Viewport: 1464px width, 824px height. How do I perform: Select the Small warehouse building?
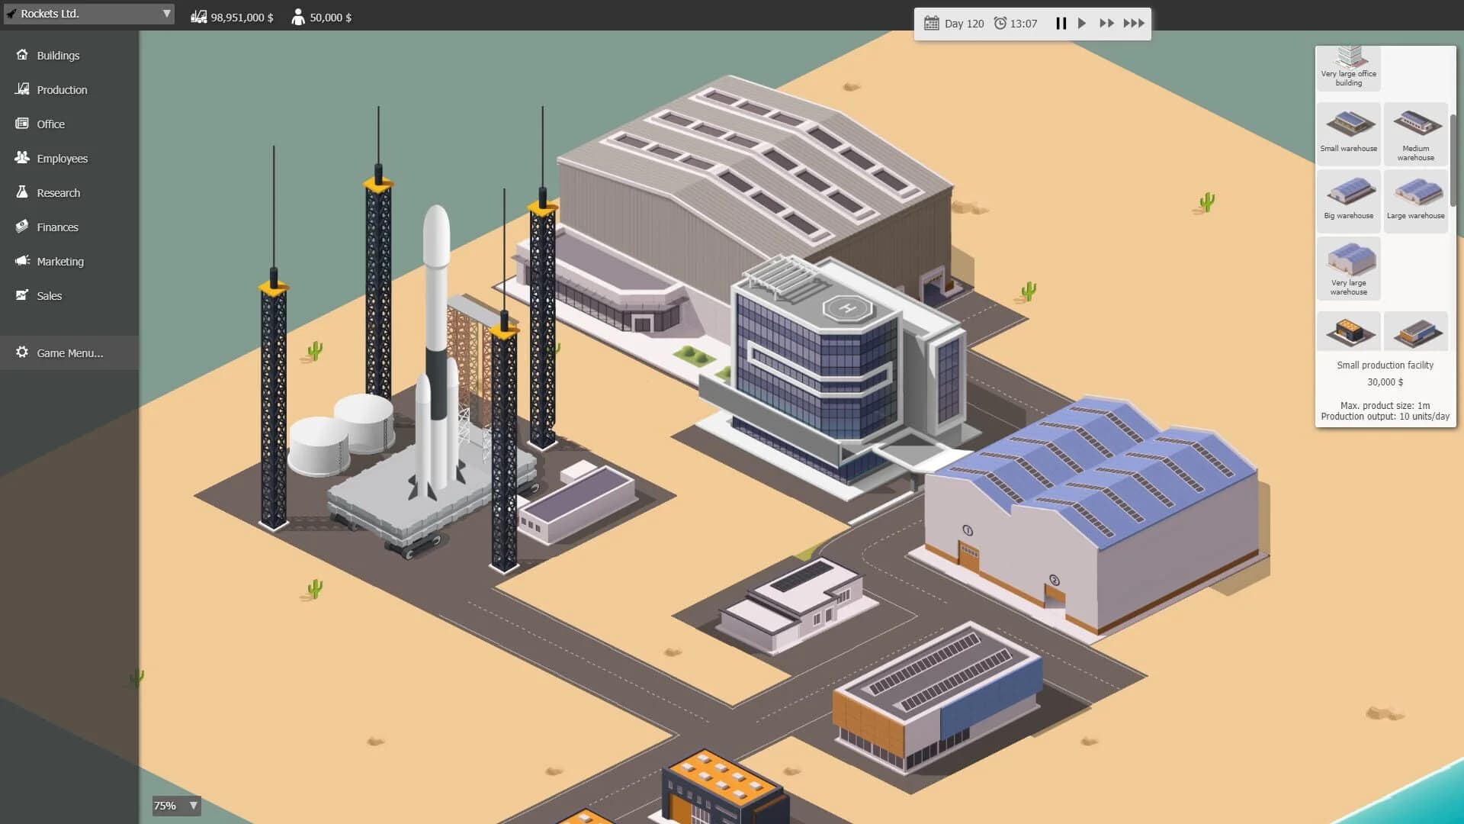click(1348, 130)
